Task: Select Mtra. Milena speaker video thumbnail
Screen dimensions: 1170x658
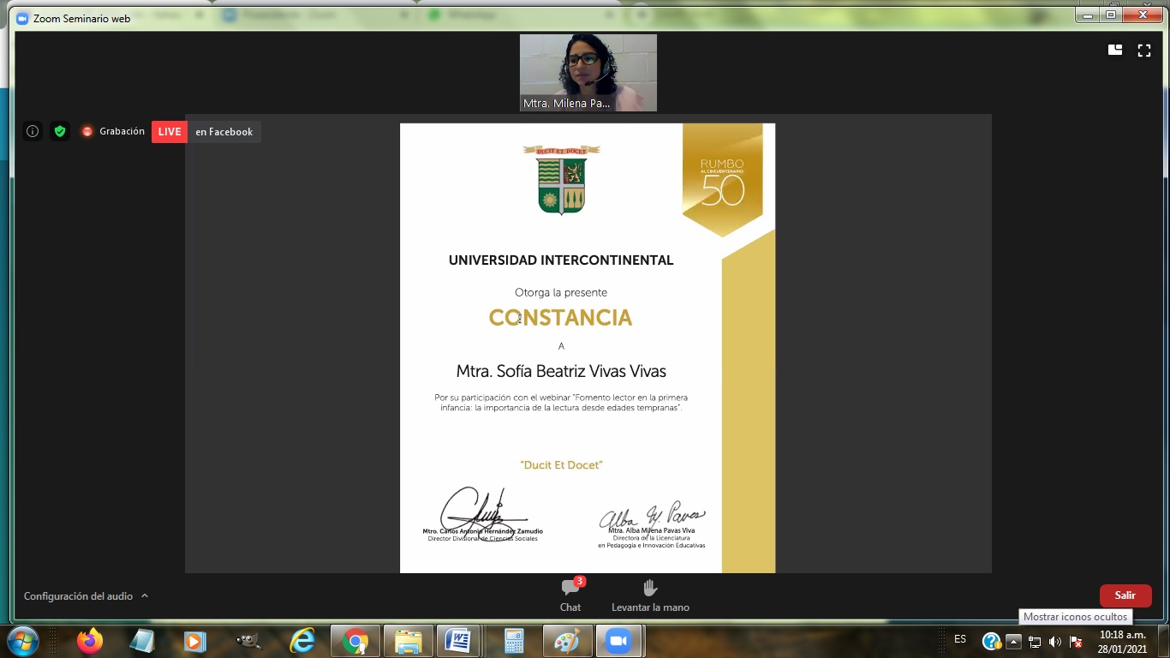Action: [588, 73]
